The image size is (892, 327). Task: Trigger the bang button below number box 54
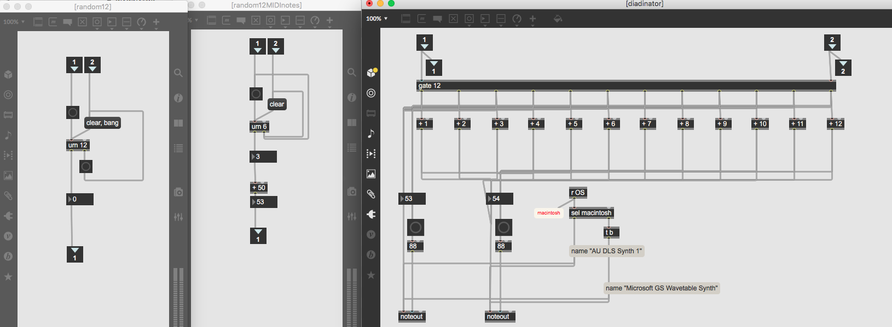tap(503, 227)
